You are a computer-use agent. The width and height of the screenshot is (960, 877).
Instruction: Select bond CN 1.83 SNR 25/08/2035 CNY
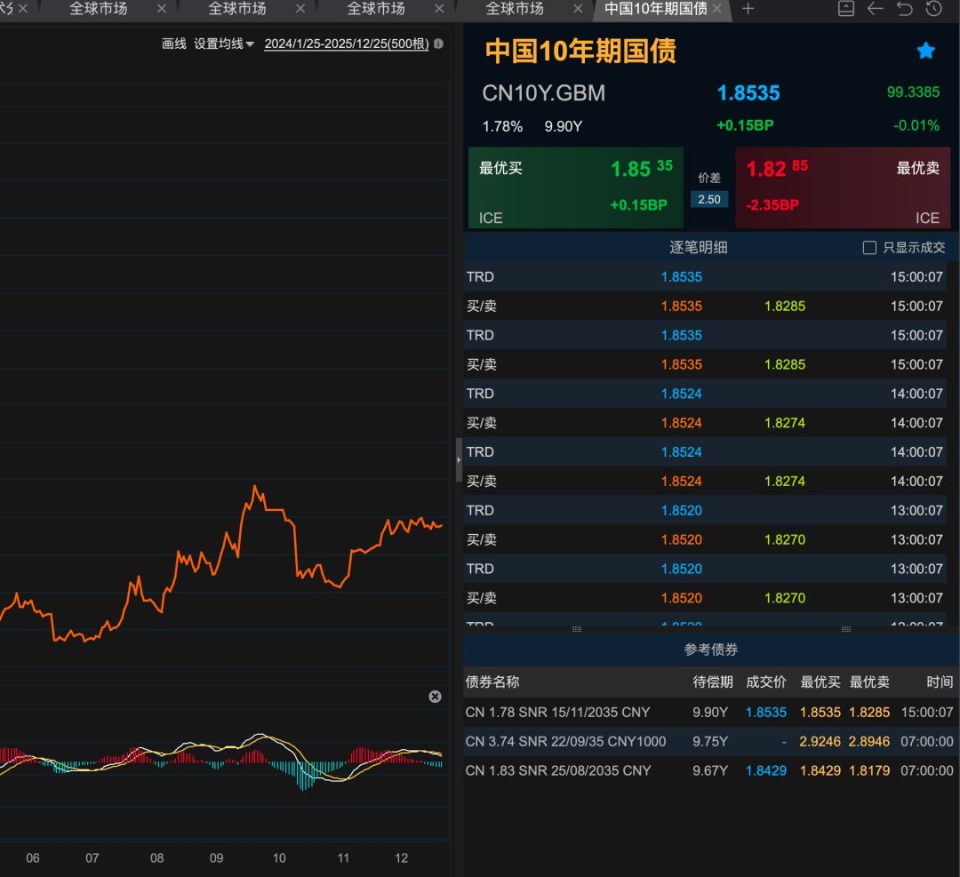click(558, 770)
